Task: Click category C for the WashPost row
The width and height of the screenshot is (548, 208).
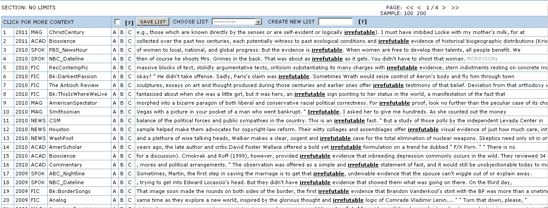Action: 129,138
